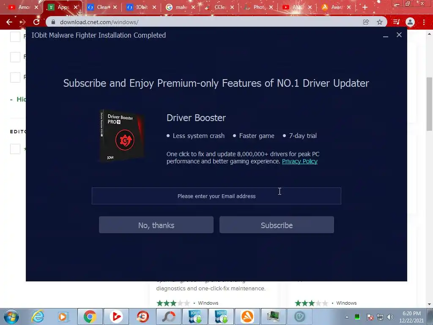433x325 pixels.
Task: Go back in Chrome
Action: [x=9, y=22]
